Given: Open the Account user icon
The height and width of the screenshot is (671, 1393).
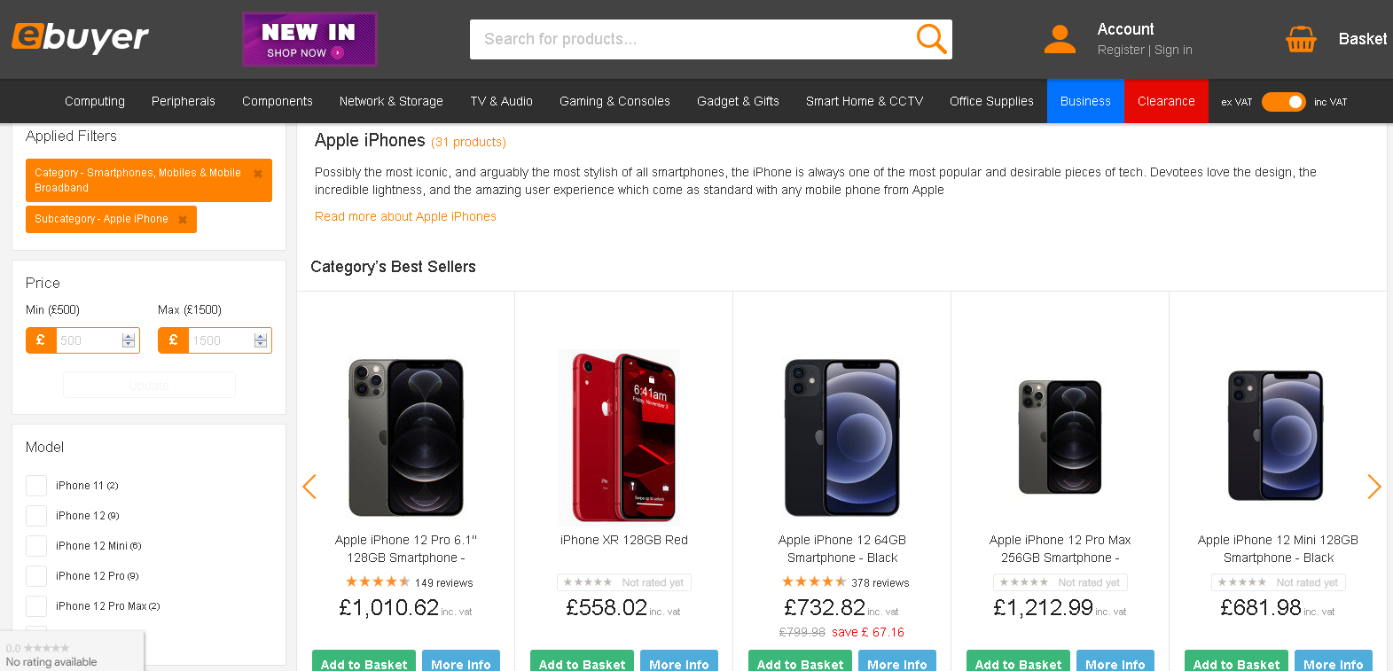Looking at the screenshot, I should point(1060,39).
